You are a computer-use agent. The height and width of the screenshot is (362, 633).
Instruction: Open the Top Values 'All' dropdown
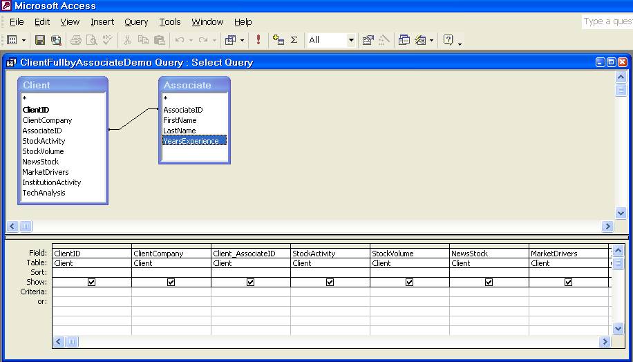click(x=350, y=40)
